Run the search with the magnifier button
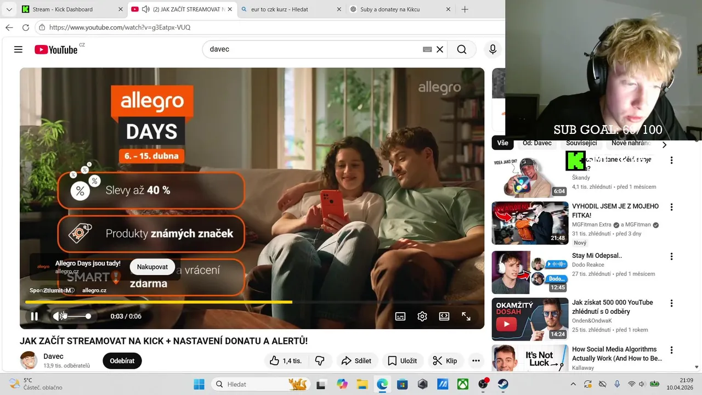The width and height of the screenshot is (702, 395). (x=462, y=49)
